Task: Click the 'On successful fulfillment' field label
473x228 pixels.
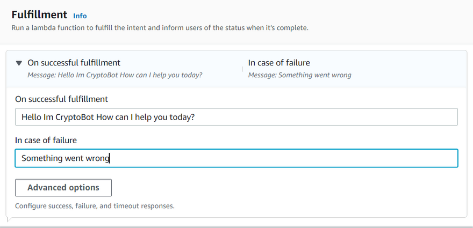Action: [61, 99]
